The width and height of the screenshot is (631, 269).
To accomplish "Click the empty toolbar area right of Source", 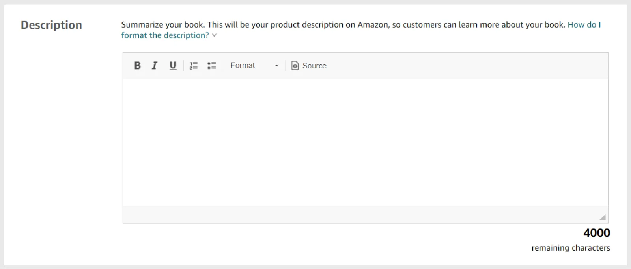I will point(465,66).
